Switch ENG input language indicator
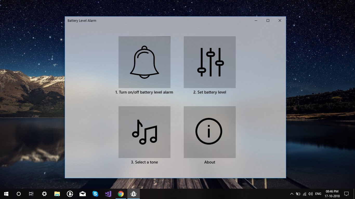 [318, 194]
